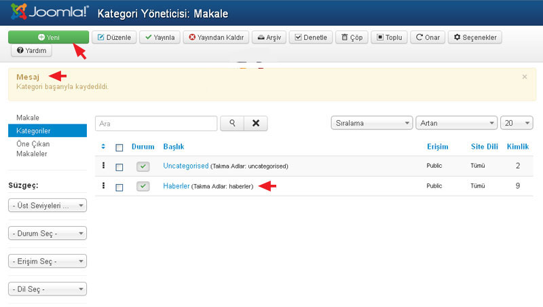
Task: Click Kimlik value 9
Action: tap(517, 185)
